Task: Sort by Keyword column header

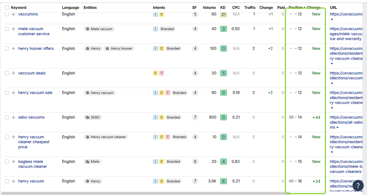Action: click(19, 8)
